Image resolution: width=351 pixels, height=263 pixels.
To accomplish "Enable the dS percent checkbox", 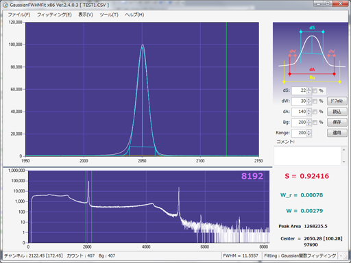I will (x=315, y=90).
